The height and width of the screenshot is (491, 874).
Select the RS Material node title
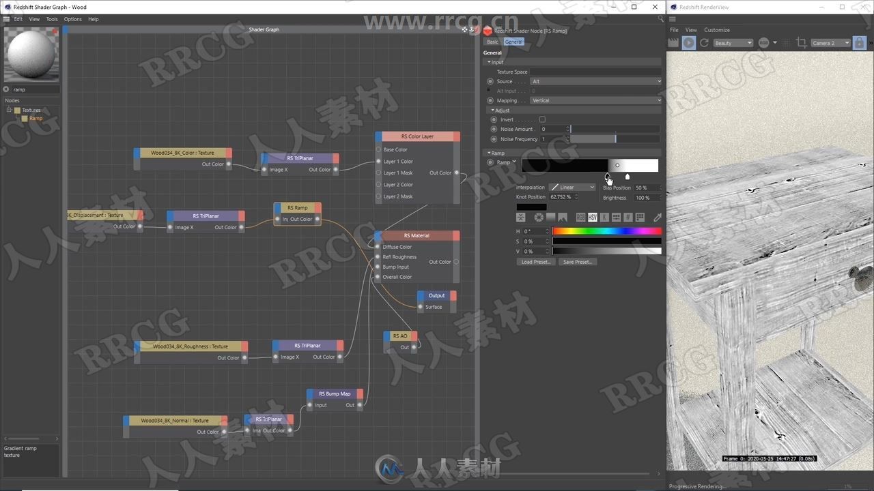(x=417, y=235)
